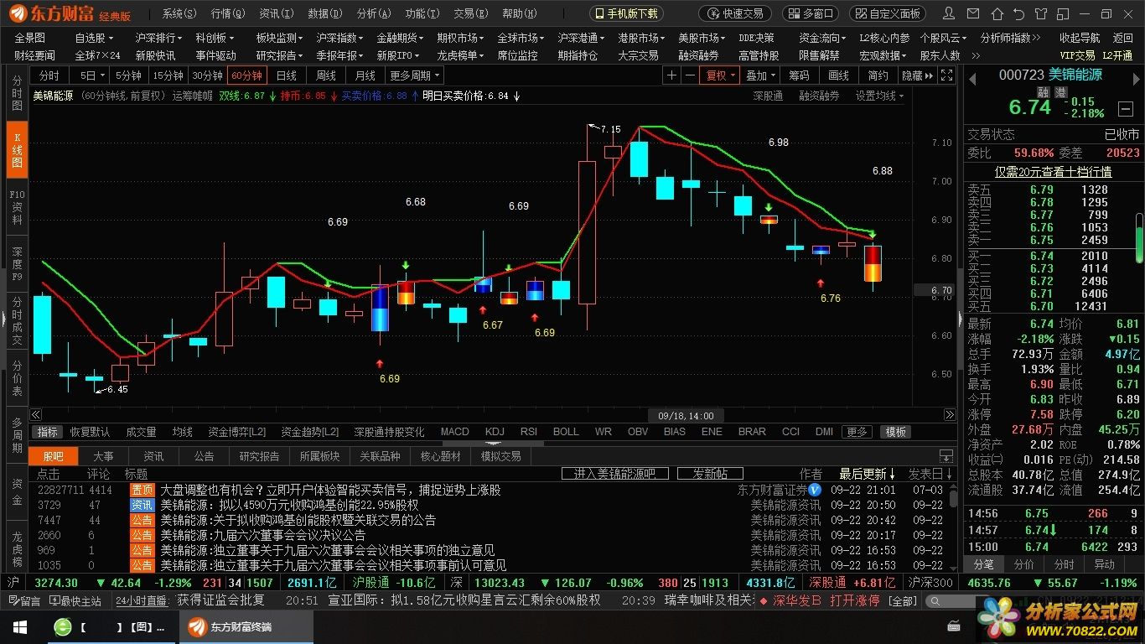Click 最快主站 server icon

click(75, 600)
